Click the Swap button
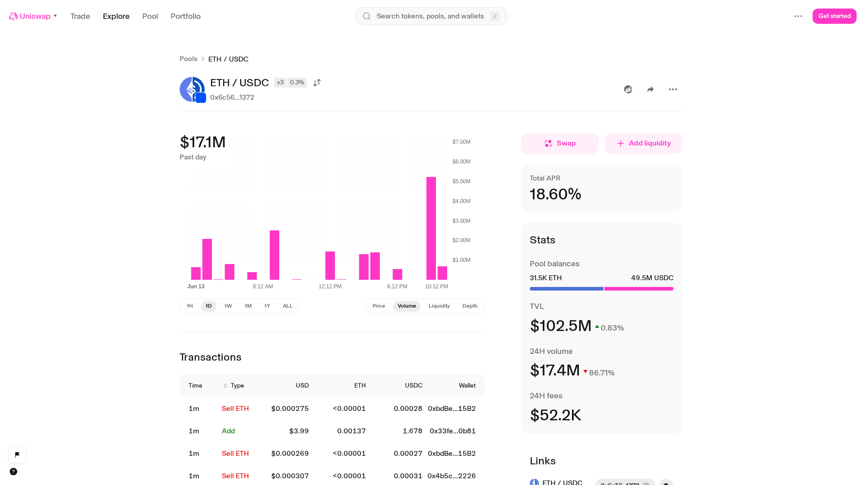 [x=560, y=143]
